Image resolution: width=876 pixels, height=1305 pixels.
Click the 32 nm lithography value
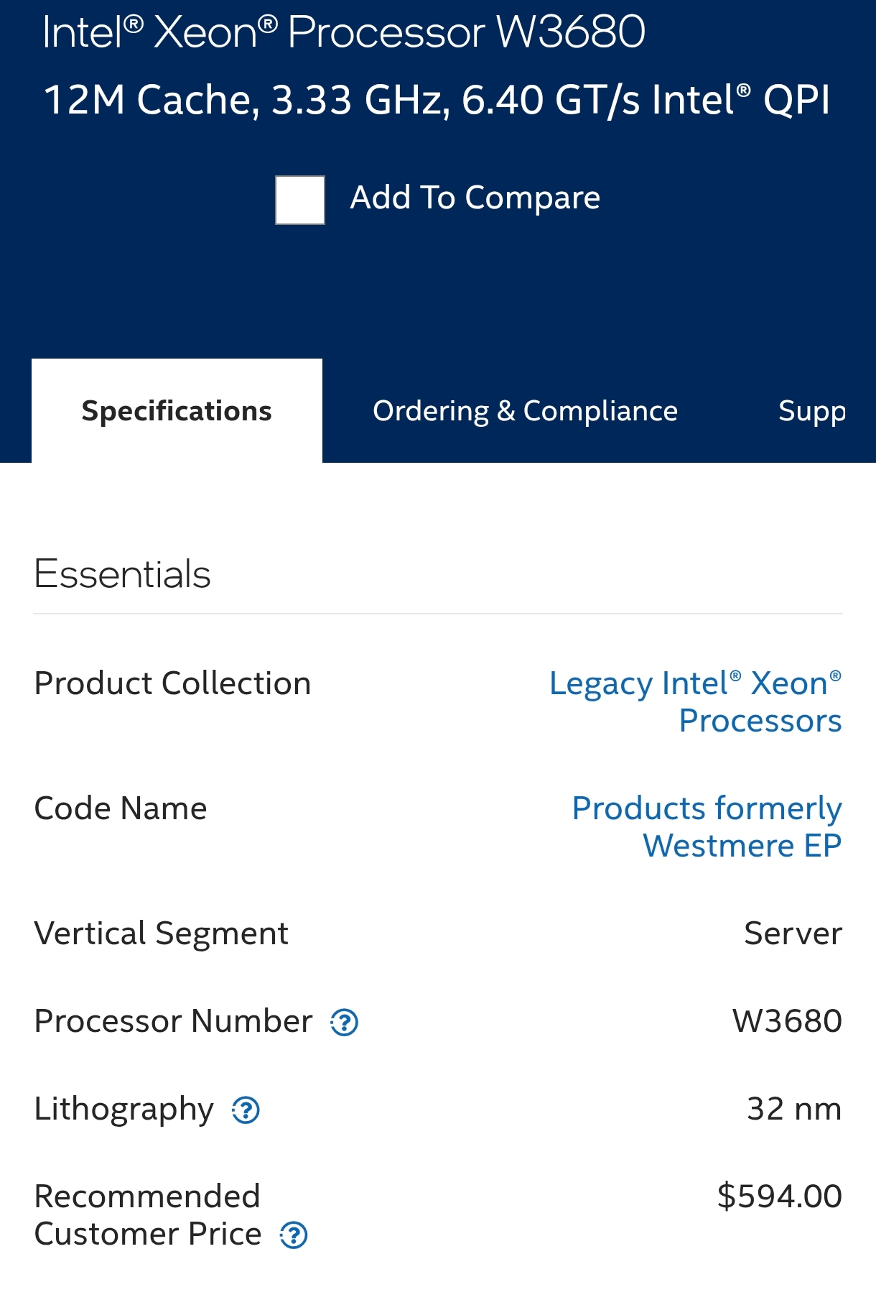pos(793,1109)
